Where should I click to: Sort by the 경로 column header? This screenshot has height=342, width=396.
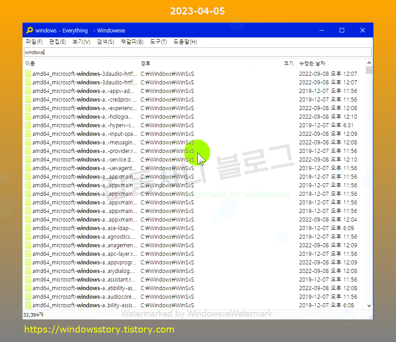click(x=196, y=64)
